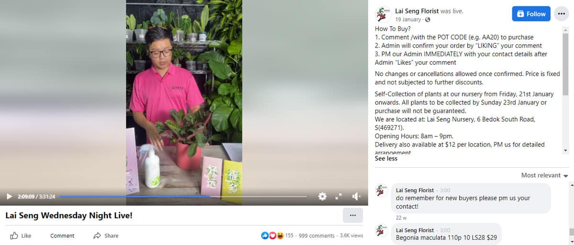The width and height of the screenshot is (574, 245).
Task: Seek using the video progress bar
Action: pos(183,196)
